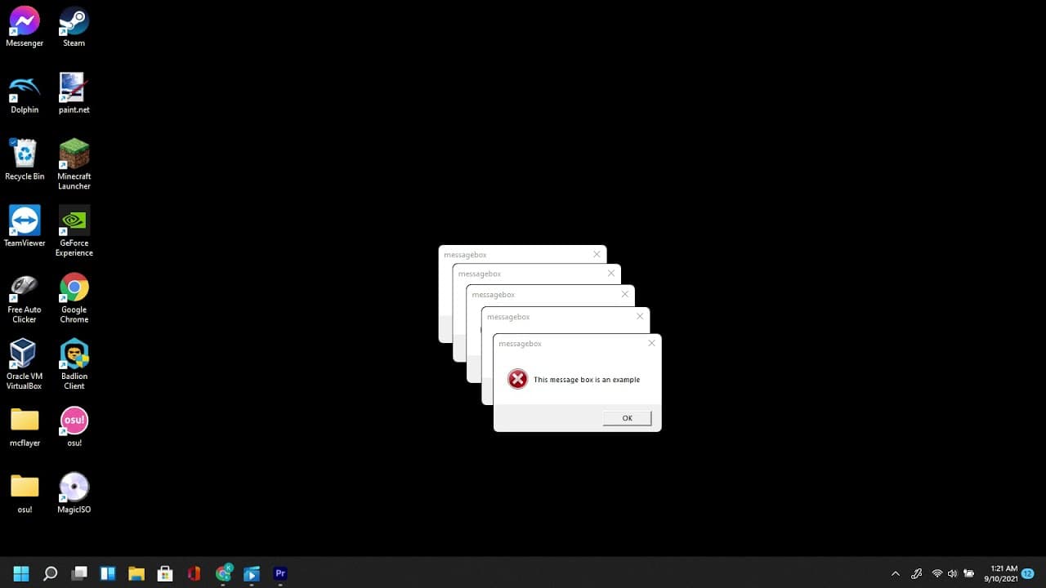
Task: Open Microsoft Store from the taskbar
Action: pyautogui.click(x=165, y=573)
